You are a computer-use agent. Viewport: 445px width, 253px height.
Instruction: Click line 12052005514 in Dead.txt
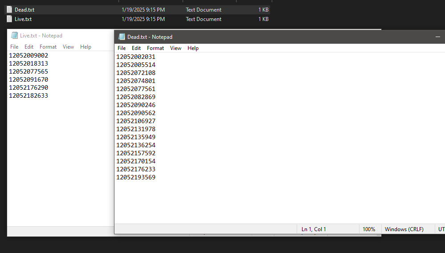point(136,65)
